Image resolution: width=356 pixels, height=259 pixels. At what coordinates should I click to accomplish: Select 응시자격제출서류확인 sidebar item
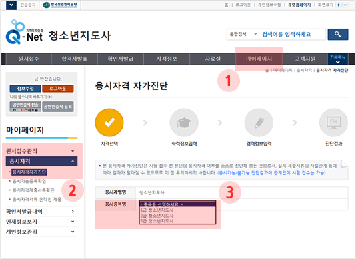click(33, 190)
